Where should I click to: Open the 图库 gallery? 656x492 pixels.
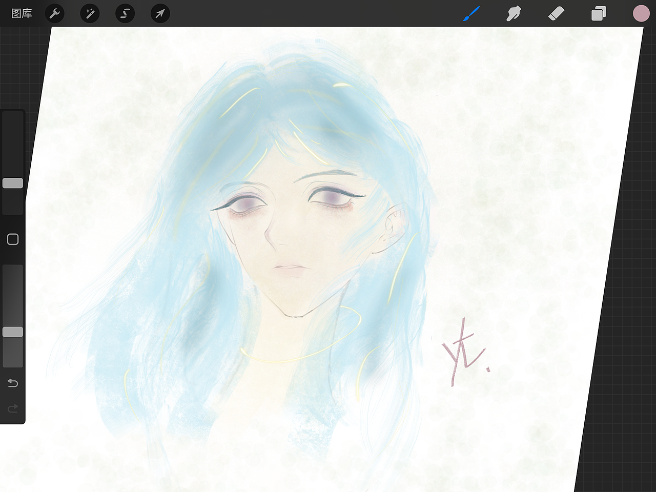[22, 13]
